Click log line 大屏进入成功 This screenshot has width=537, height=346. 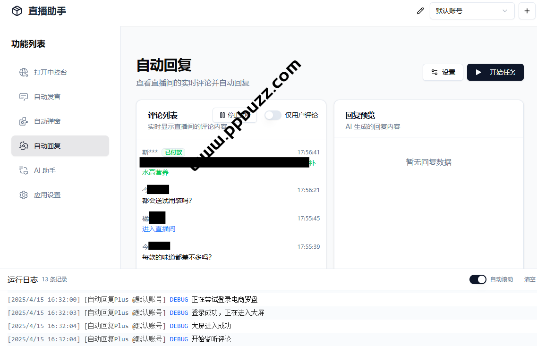211,326
